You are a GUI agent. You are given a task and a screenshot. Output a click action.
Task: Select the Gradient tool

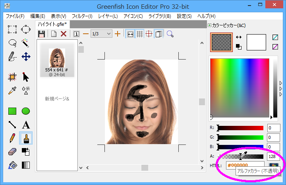point(26,165)
